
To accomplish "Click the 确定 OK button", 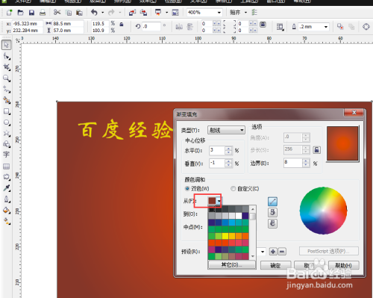I will [275, 265].
